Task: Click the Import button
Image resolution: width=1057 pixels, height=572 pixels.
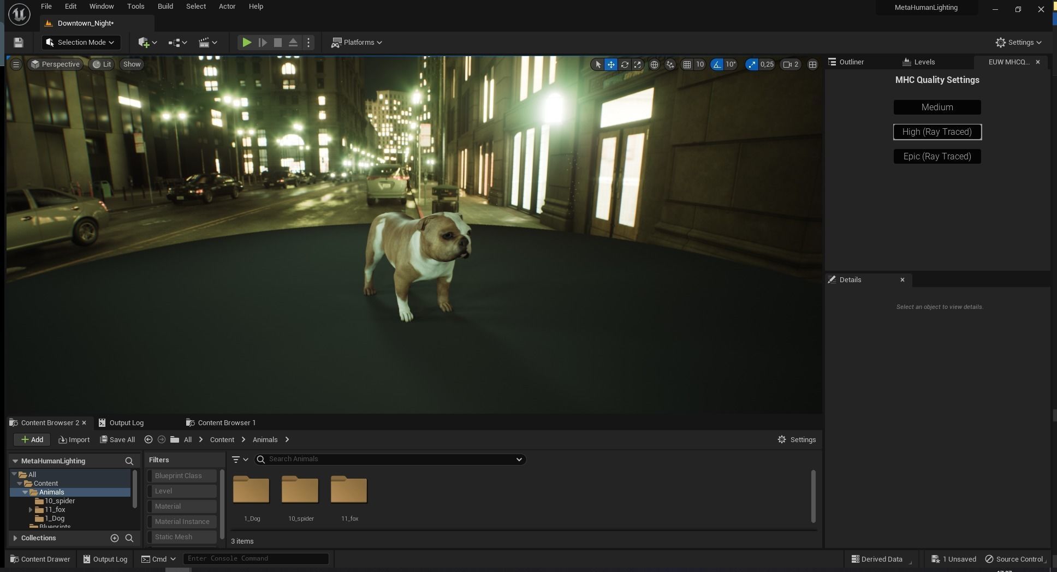Action: pos(74,440)
